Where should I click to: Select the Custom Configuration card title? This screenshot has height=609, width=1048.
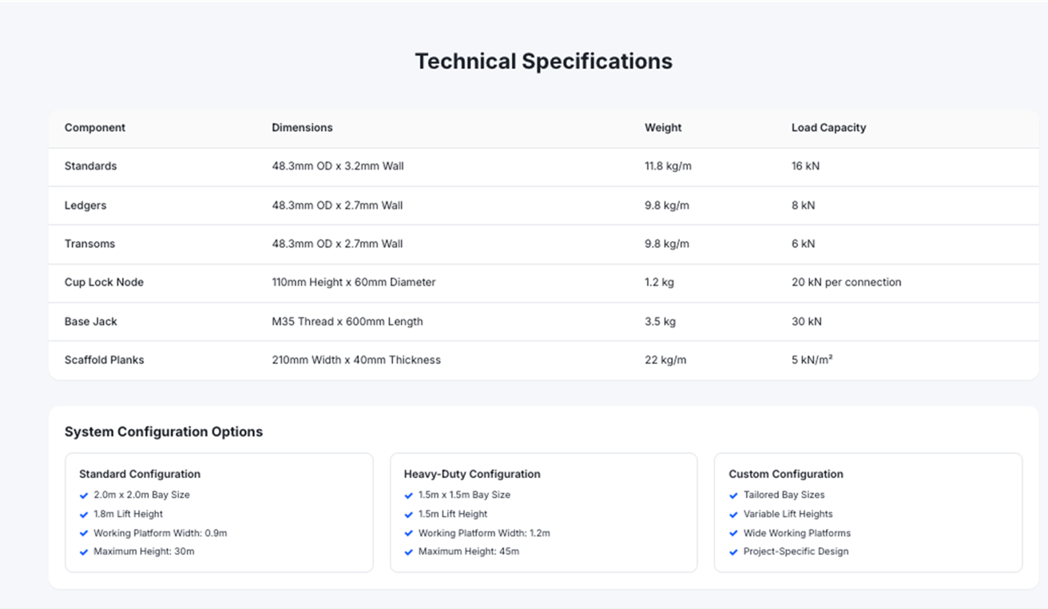786,474
